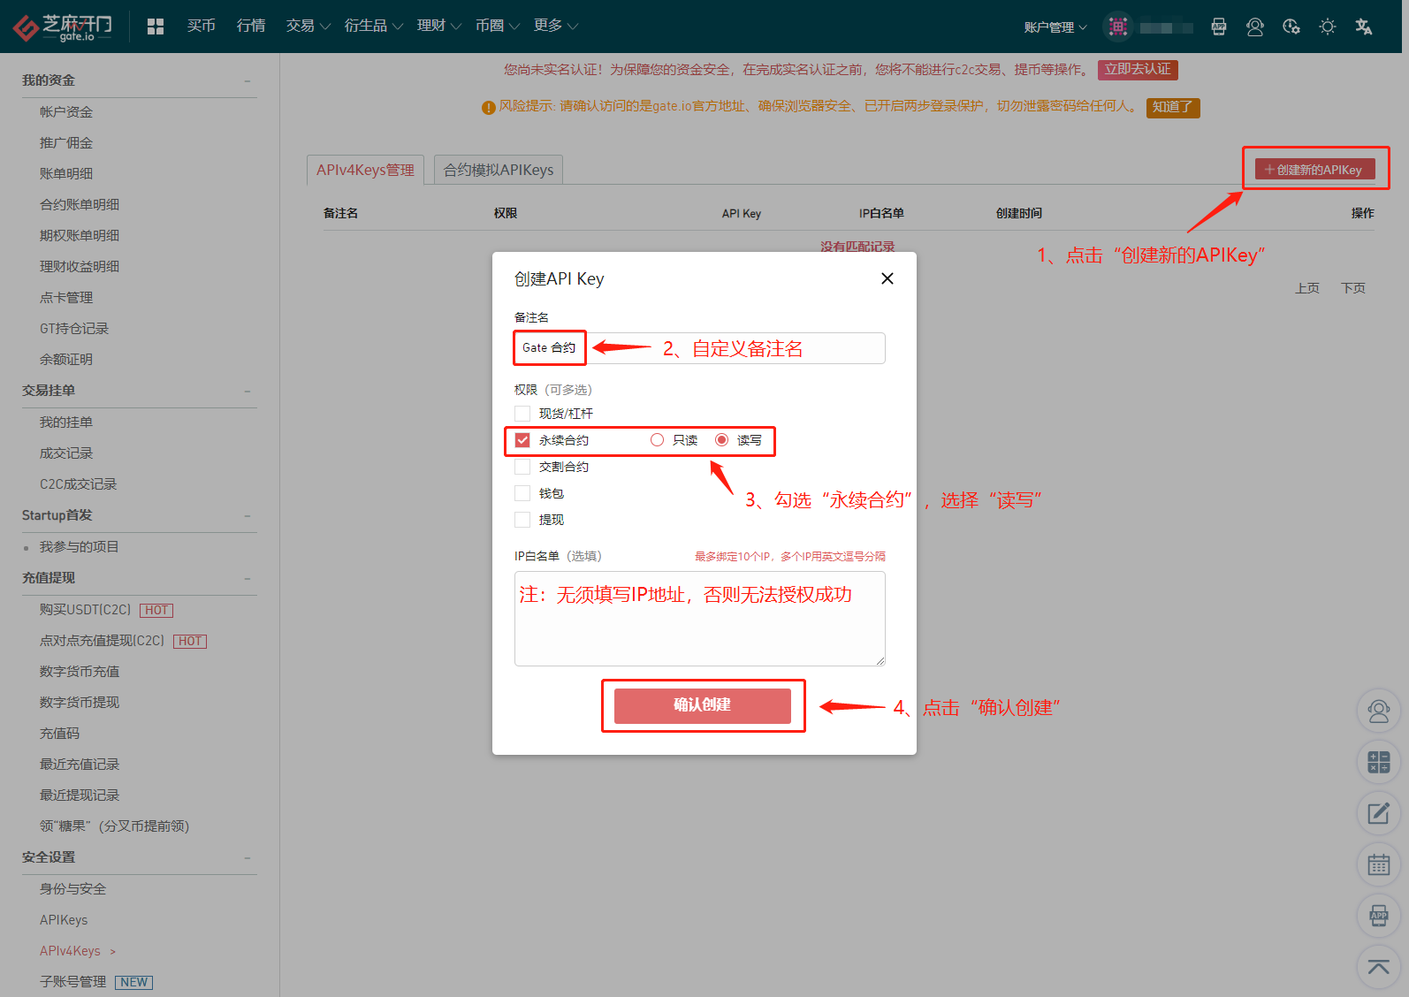Open floating calendar icon

(1379, 864)
